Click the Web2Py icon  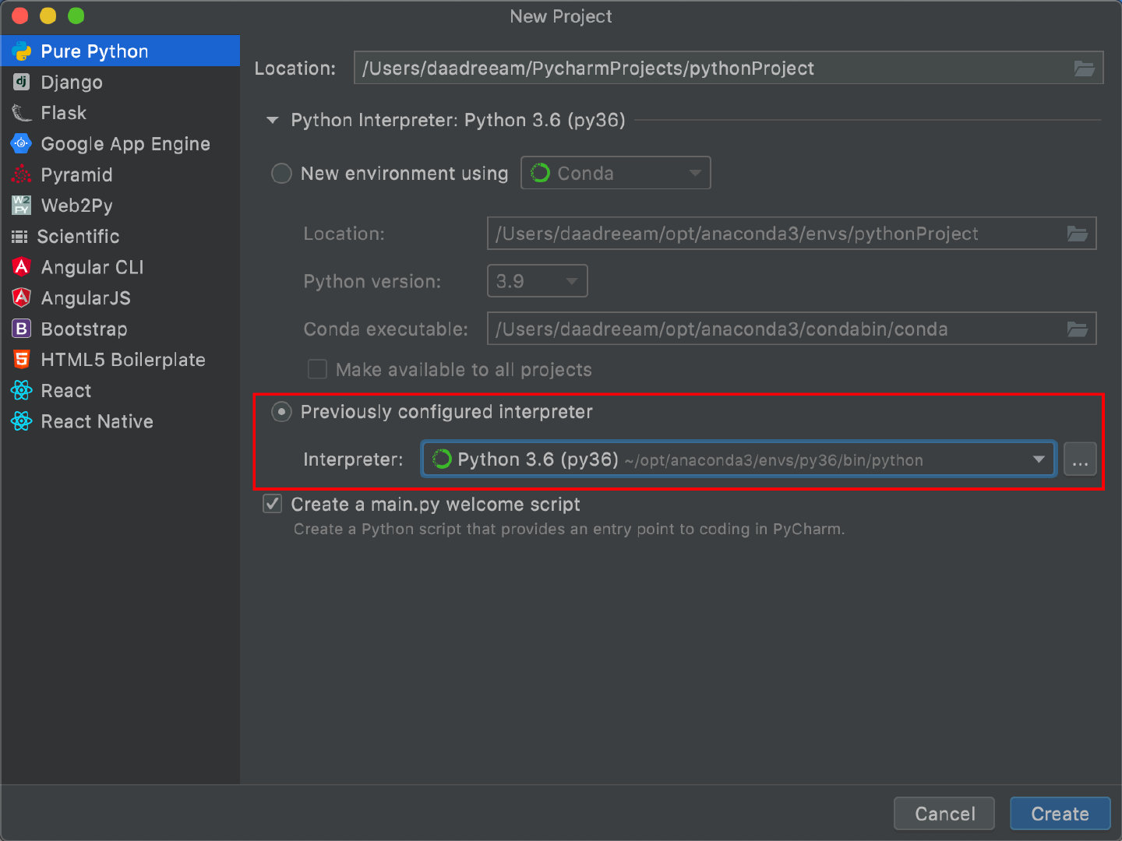[22, 206]
